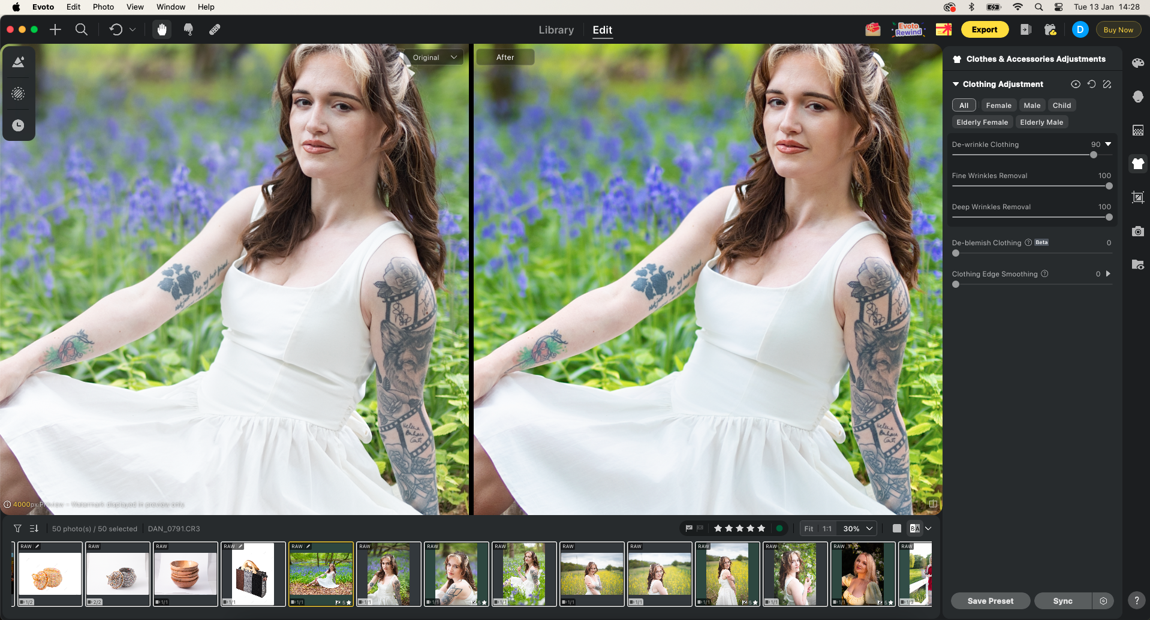1150x620 pixels.
Task: Click the Save Preset button
Action: (x=990, y=600)
